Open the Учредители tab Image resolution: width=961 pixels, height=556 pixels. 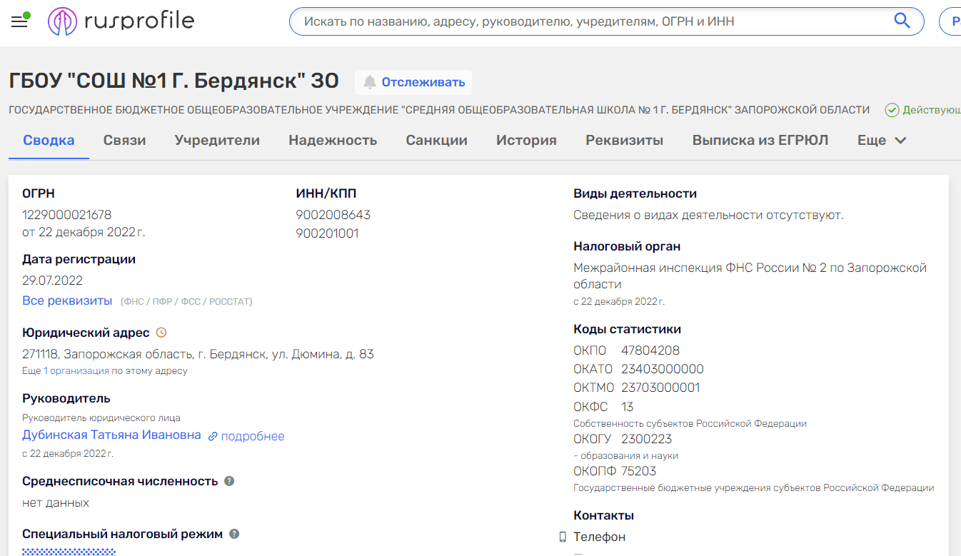217,141
